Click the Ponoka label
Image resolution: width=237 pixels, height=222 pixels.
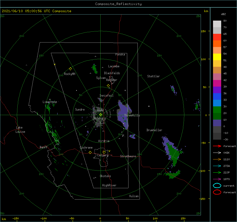120,54
